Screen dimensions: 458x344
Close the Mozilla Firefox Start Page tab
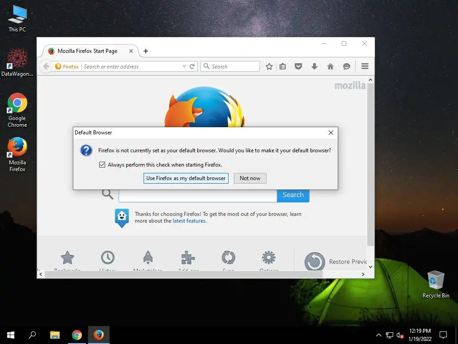tap(131, 51)
